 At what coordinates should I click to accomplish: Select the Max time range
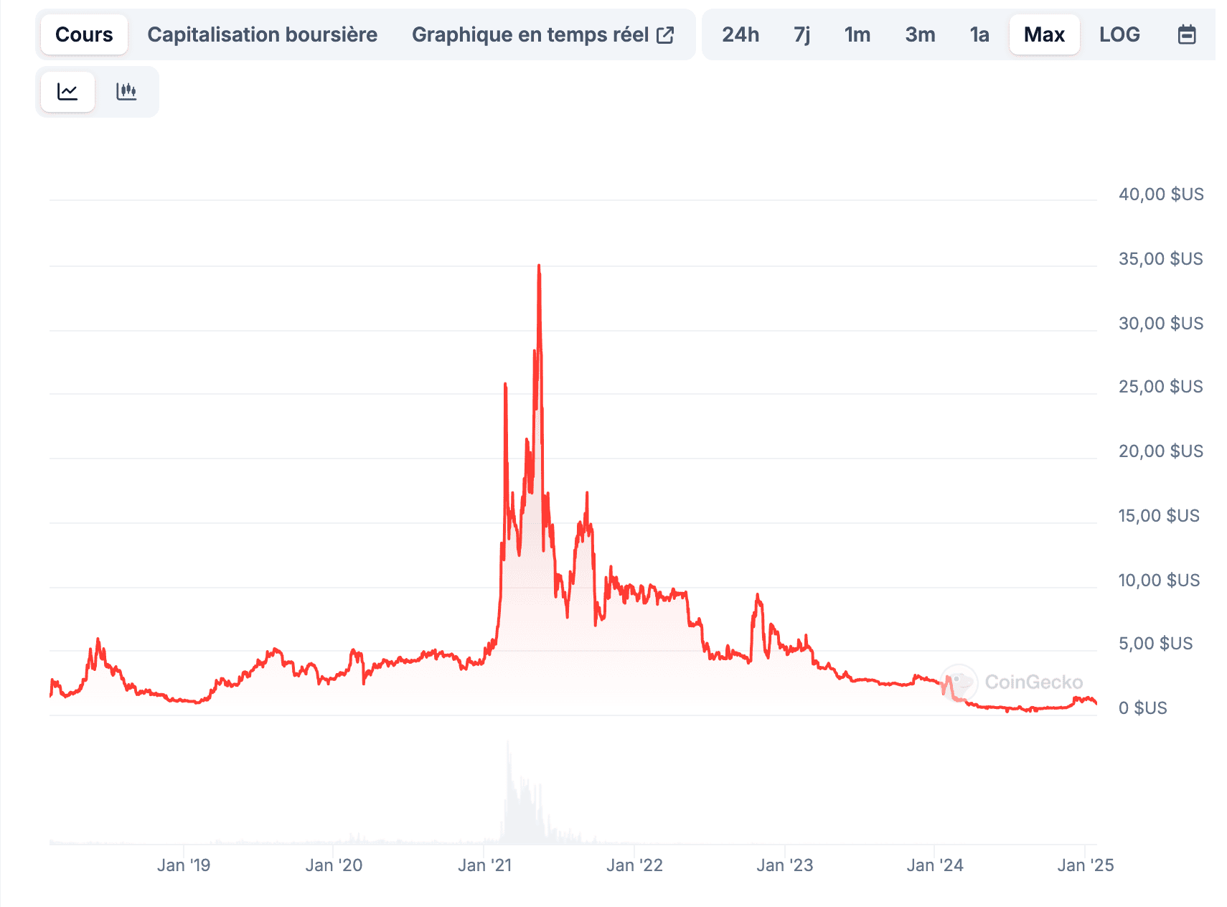tap(1044, 34)
